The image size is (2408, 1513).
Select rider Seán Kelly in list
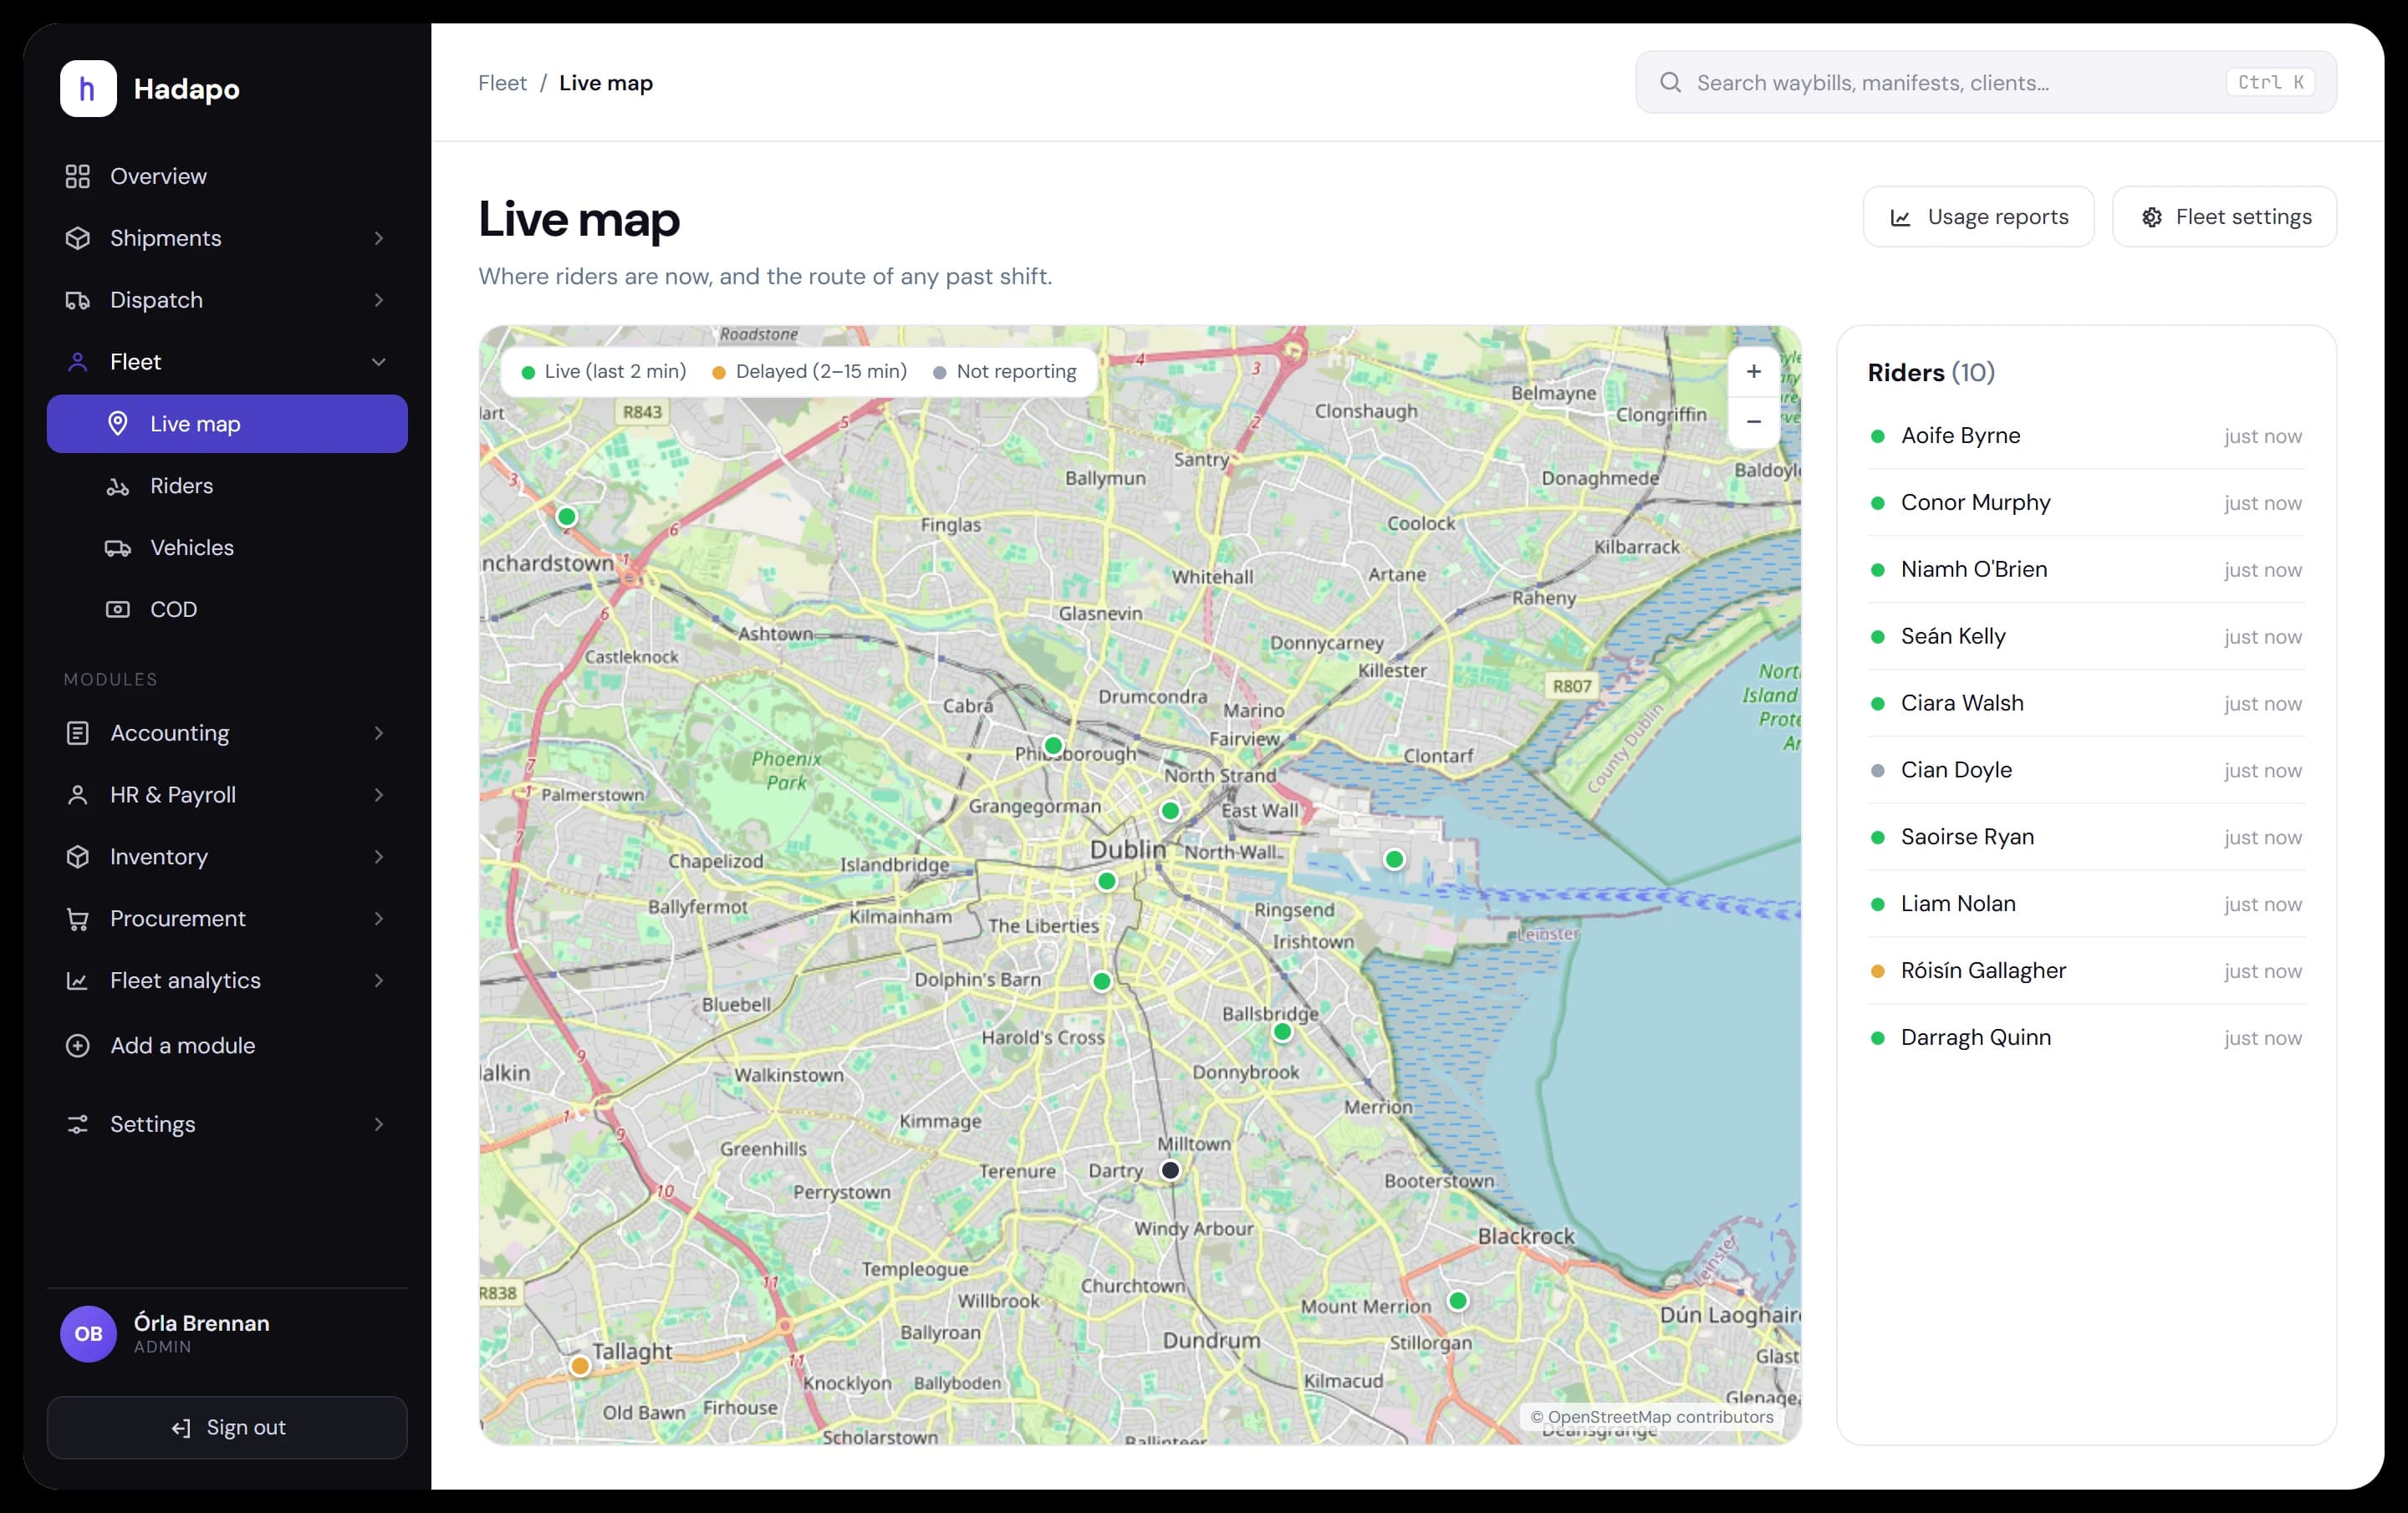tap(2086, 637)
